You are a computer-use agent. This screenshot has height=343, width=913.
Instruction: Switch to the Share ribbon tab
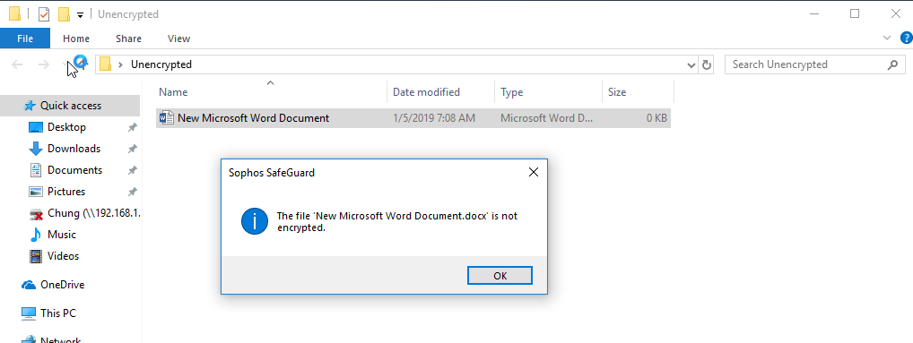128,39
